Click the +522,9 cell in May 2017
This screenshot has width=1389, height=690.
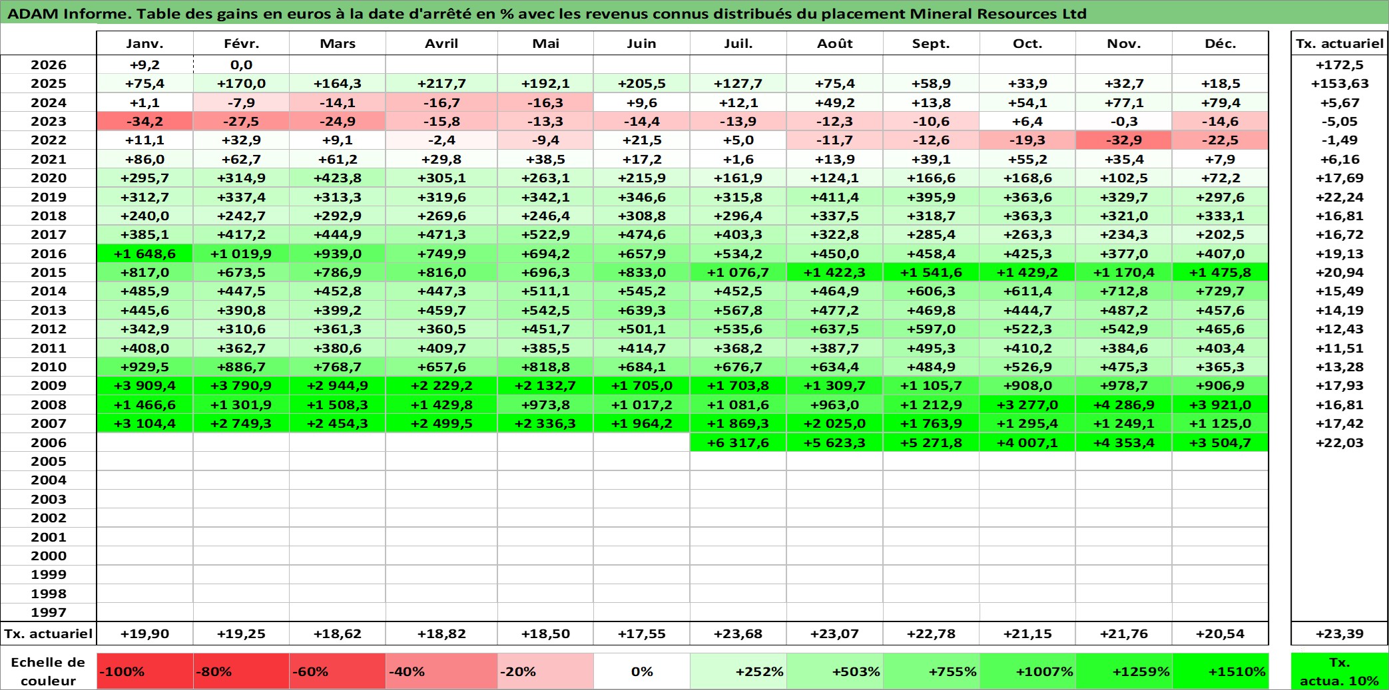coord(545,234)
